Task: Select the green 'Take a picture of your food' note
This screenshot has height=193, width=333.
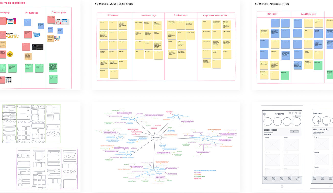Action: (53, 79)
